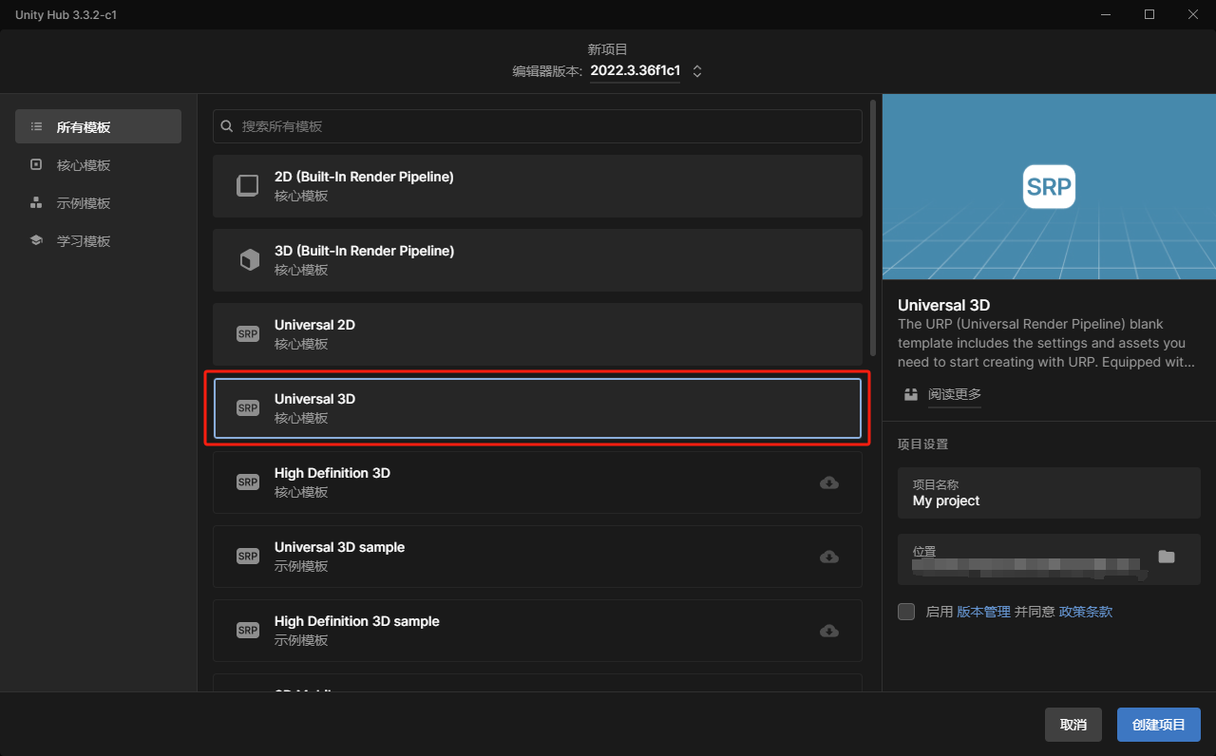The height and width of the screenshot is (756, 1216).
Task: Choose the 3D (Built-In Render Pipeline) template
Action: [x=538, y=260]
